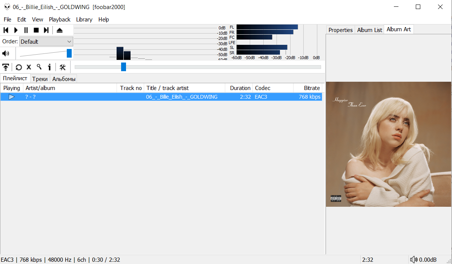
Task: Click the X remove icon in toolbar
Action: tap(29, 67)
